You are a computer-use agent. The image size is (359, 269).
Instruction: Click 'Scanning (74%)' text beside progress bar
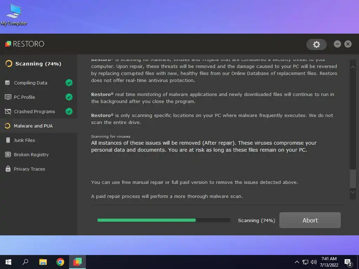[x=256, y=221]
